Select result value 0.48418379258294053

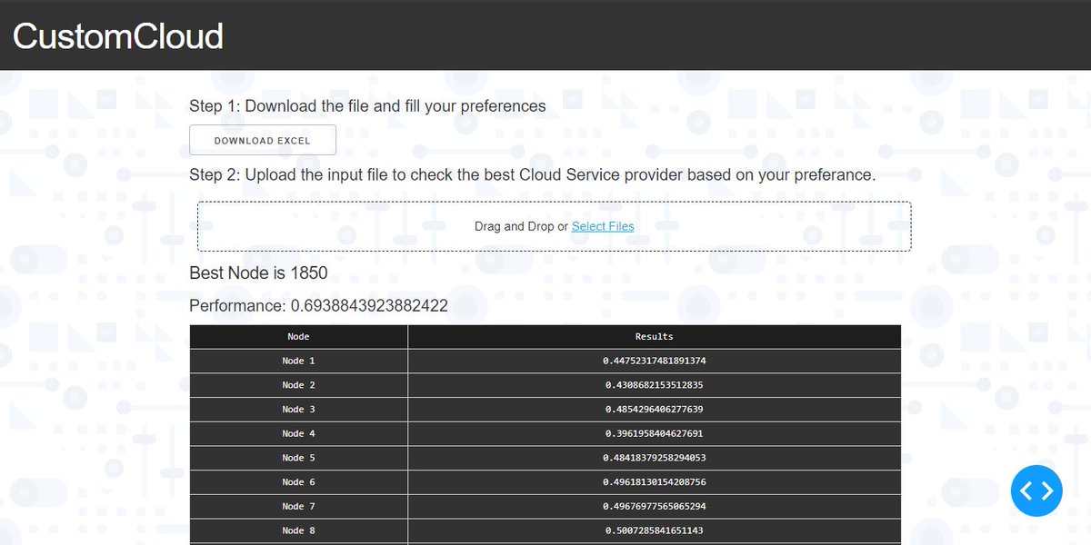(x=655, y=458)
